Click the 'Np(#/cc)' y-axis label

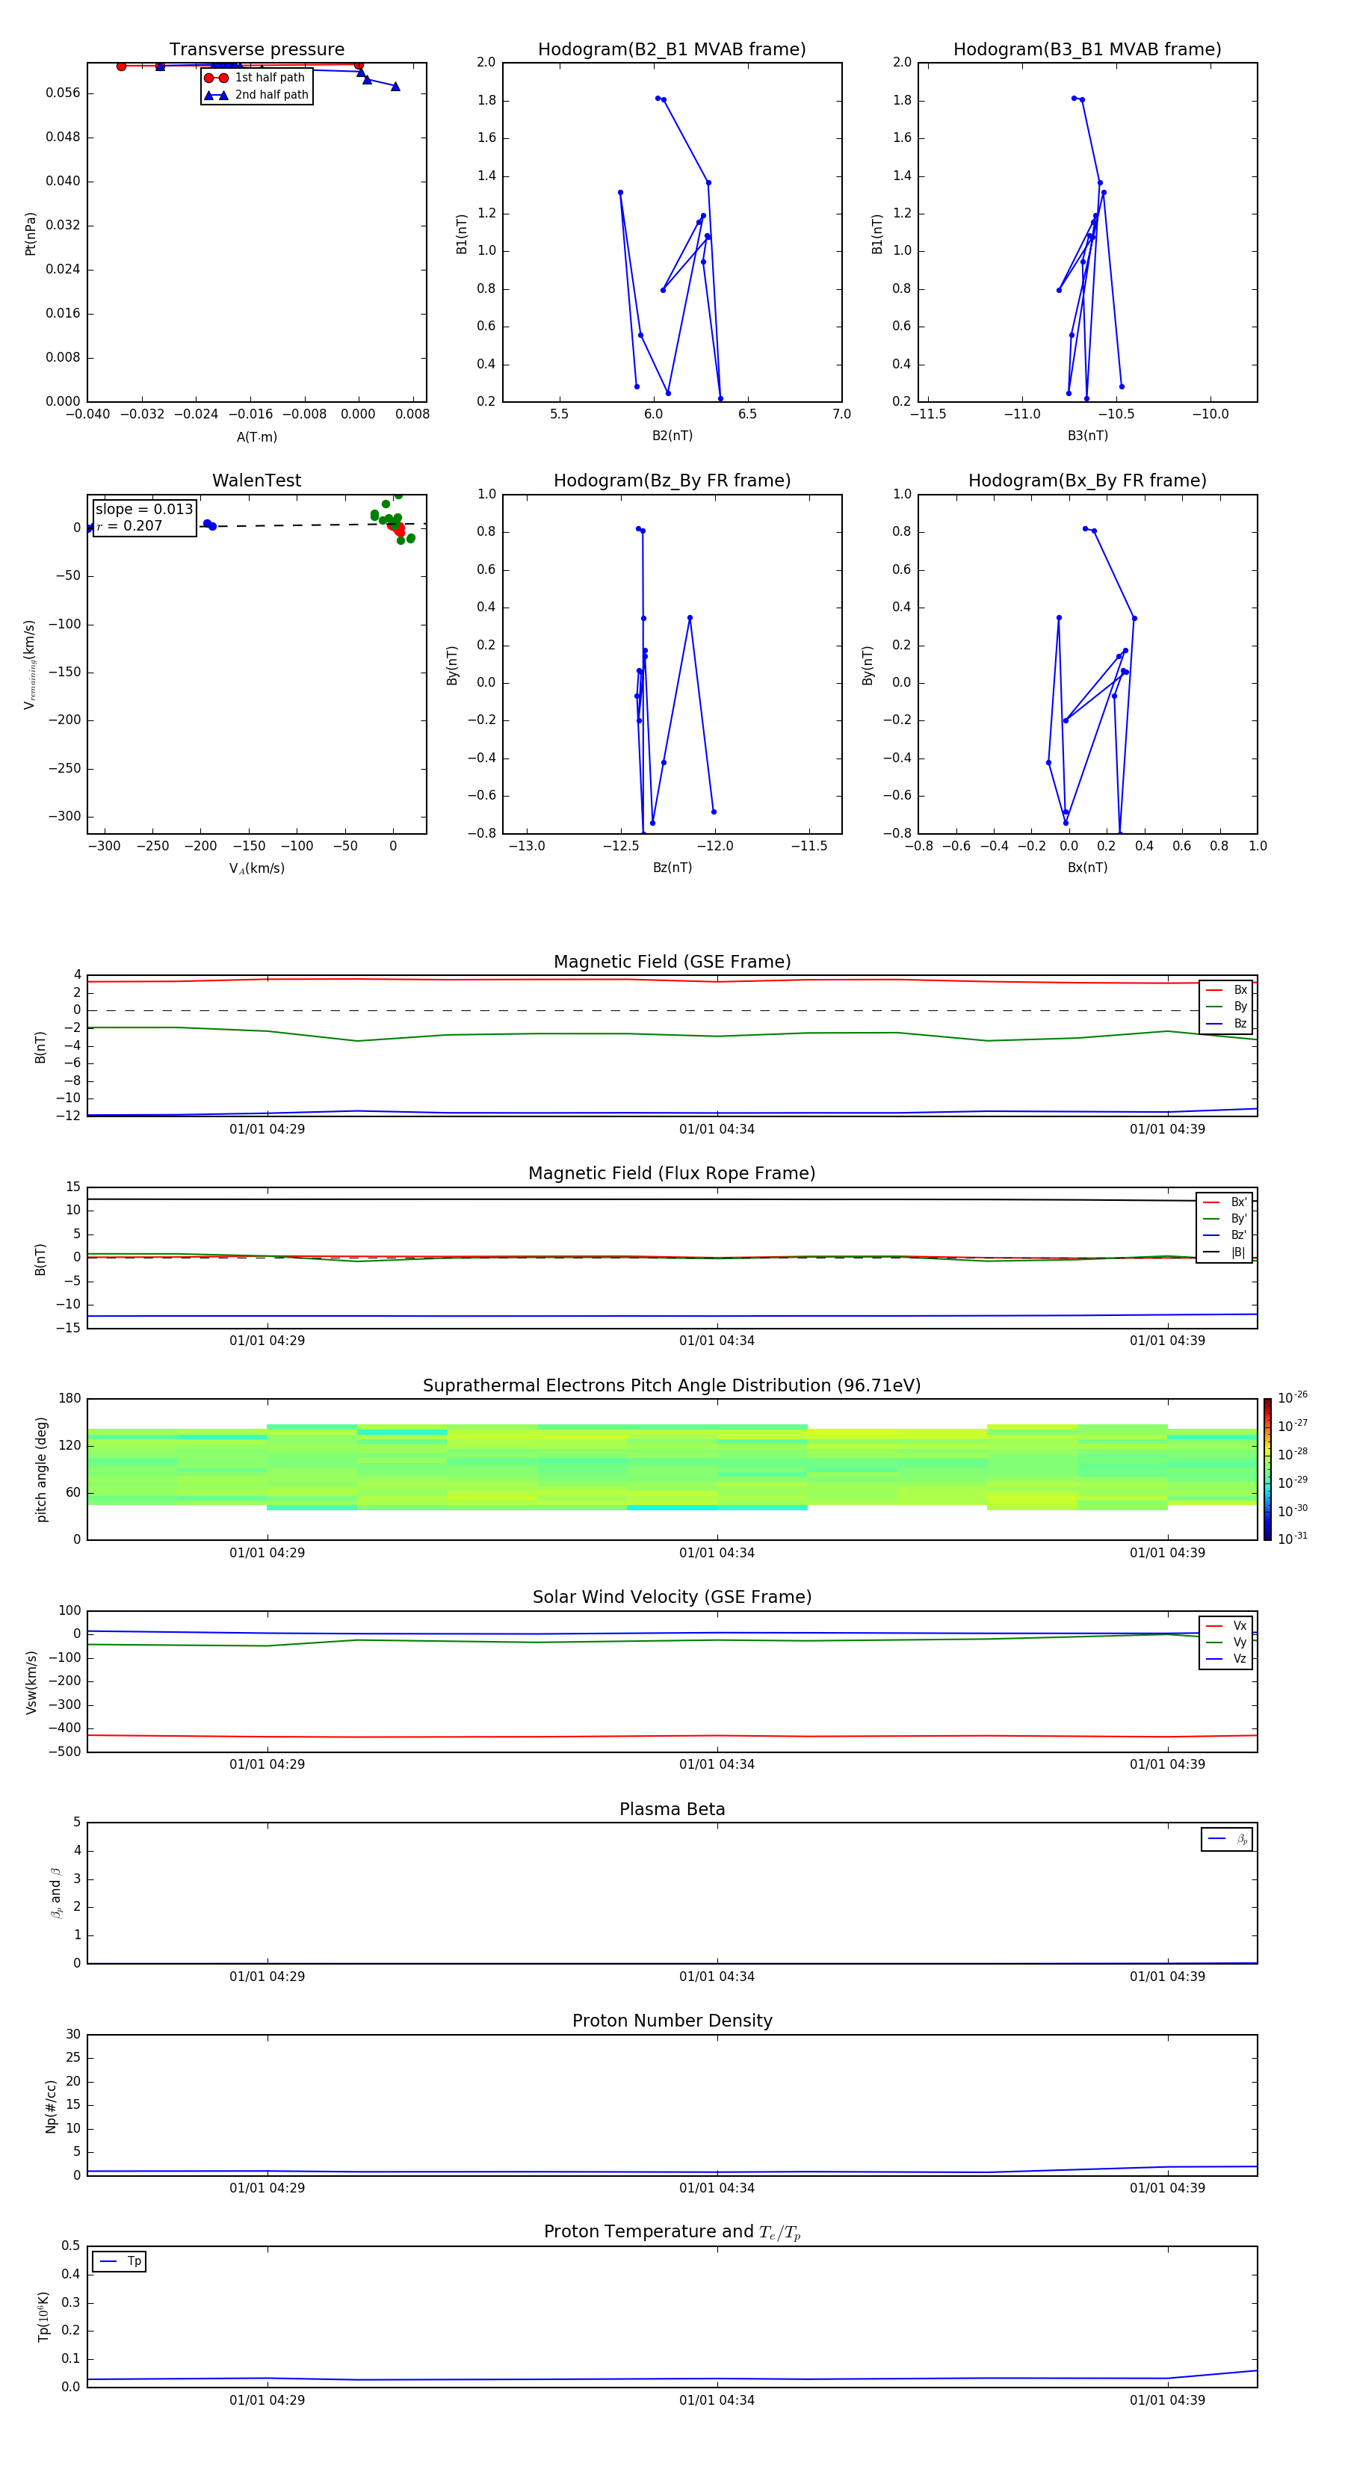(51, 2105)
